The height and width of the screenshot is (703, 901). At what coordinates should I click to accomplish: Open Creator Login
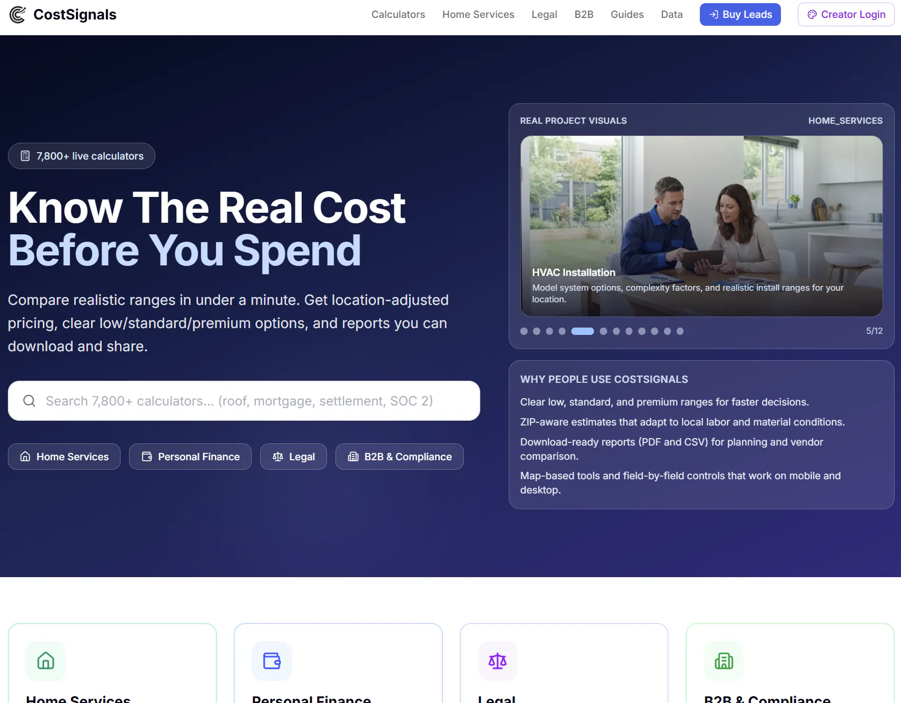[x=846, y=15]
